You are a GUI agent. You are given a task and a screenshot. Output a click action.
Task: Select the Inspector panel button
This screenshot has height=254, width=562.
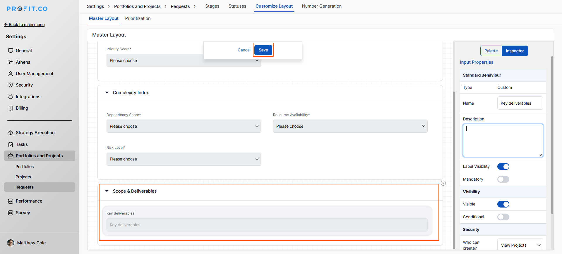pyautogui.click(x=515, y=51)
